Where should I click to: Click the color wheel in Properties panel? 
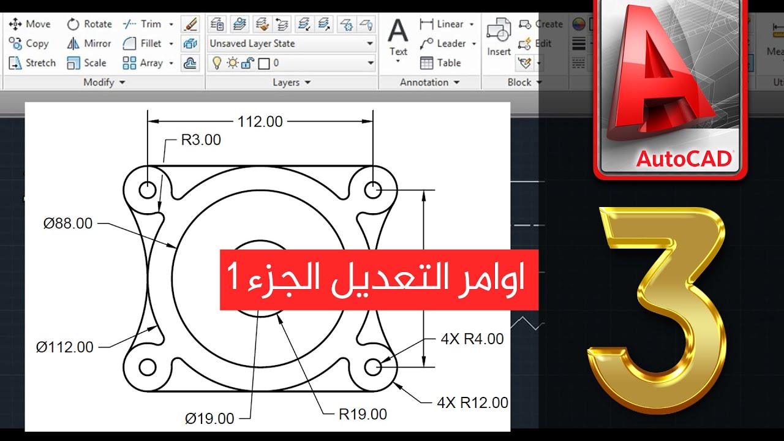[578, 24]
